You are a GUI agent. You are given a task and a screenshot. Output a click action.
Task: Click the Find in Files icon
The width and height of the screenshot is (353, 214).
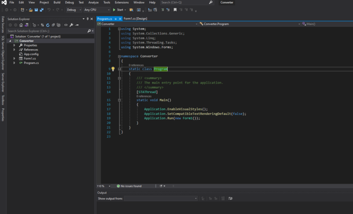coord(131,10)
